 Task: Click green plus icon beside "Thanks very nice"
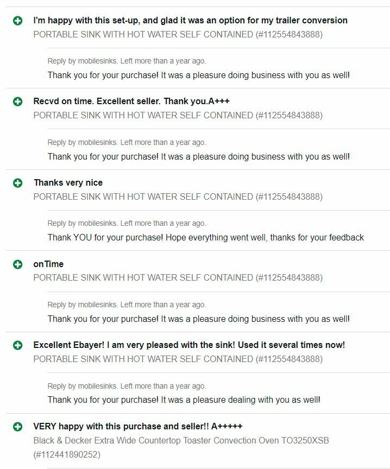click(x=18, y=183)
